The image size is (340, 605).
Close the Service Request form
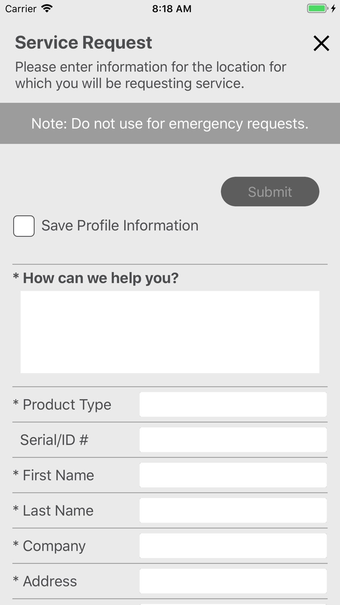point(321,43)
